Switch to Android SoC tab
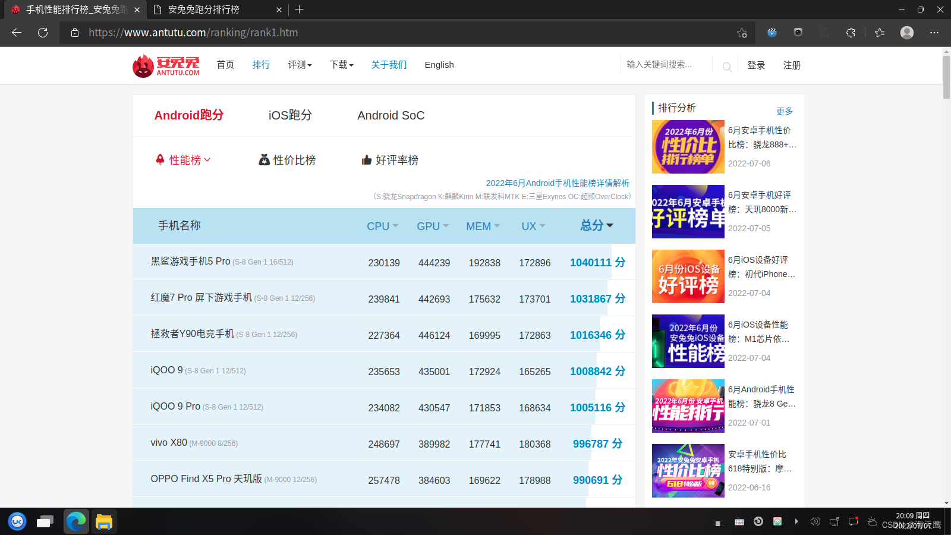This screenshot has width=951, height=535. (391, 115)
